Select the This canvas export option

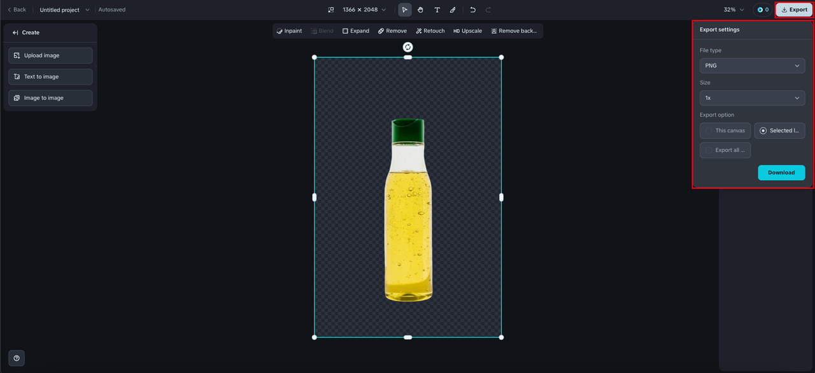click(x=725, y=130)
